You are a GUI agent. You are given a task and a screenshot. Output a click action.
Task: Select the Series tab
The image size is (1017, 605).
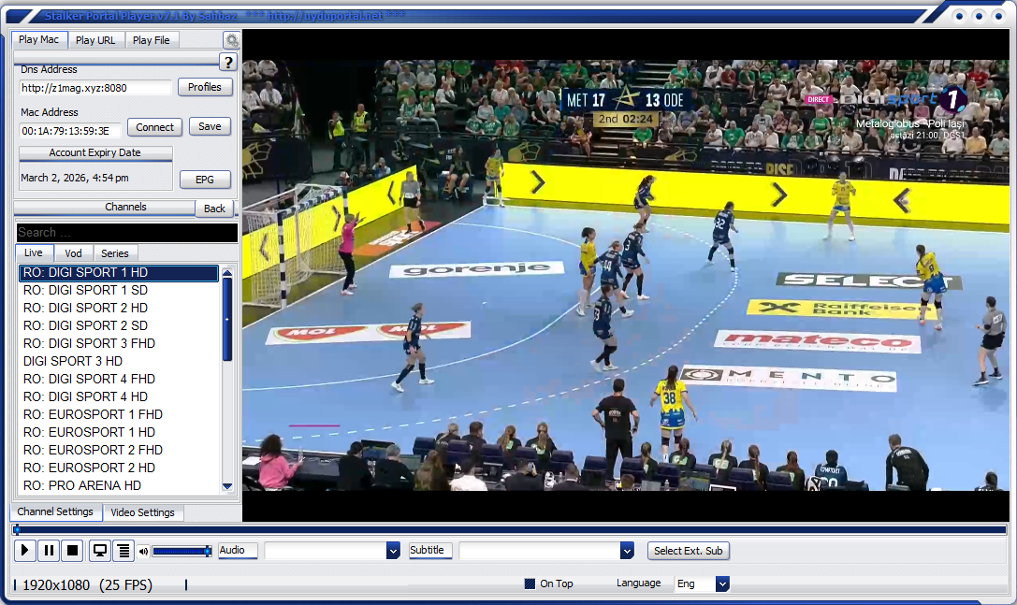pos(115,253)
